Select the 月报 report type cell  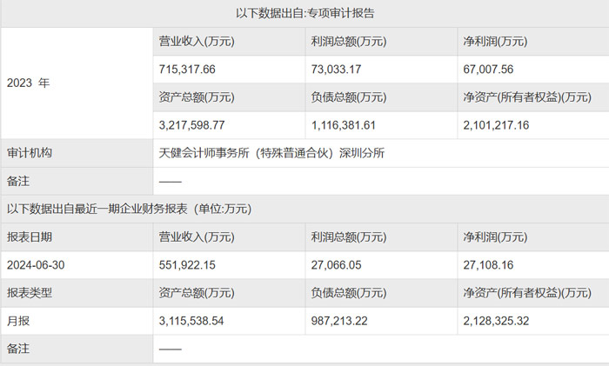pyautogui.click(x=18, y=321)
